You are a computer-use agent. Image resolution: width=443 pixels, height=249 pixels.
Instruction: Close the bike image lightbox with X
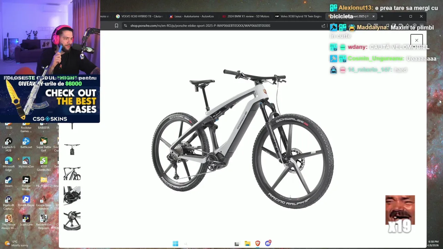417,40
